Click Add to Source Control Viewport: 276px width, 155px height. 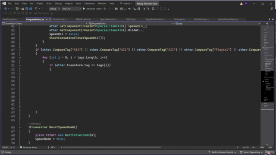coord(222,152)
